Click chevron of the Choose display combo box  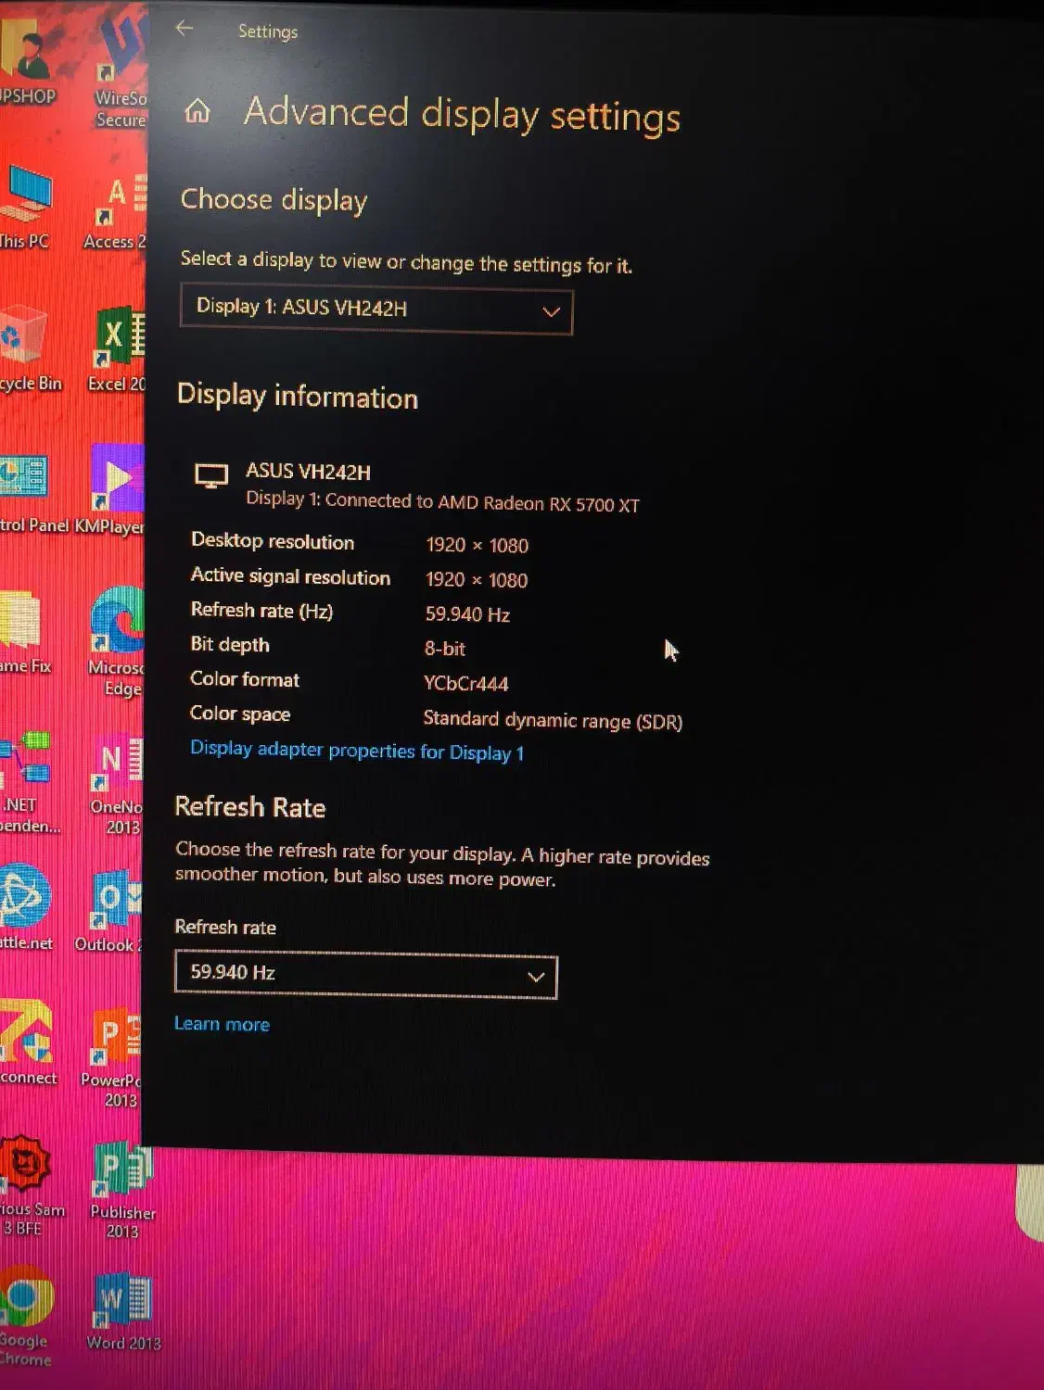coord(551,312)
